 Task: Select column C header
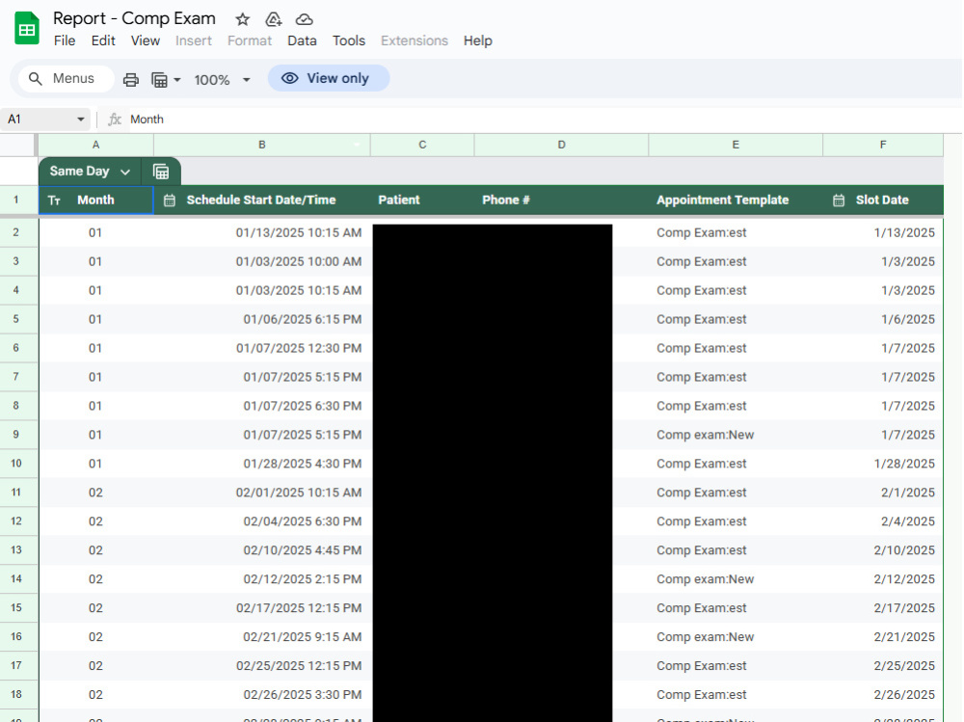tap(422, 146)
